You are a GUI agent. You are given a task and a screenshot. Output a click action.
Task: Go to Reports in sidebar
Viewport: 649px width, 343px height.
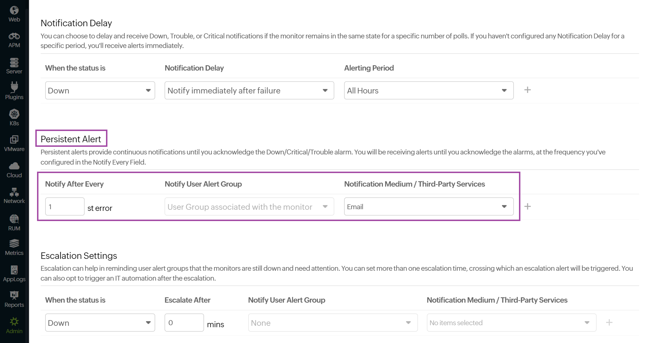pos(14,299)
